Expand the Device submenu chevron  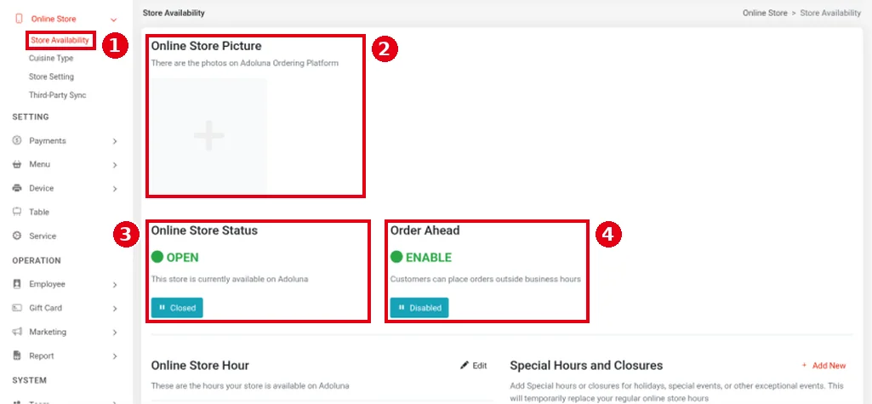tap(115, 189)
